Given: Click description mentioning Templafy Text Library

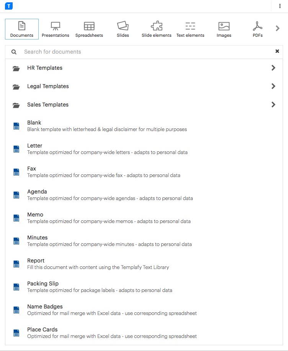Looking at the screenshot, I should click(98, 267).
